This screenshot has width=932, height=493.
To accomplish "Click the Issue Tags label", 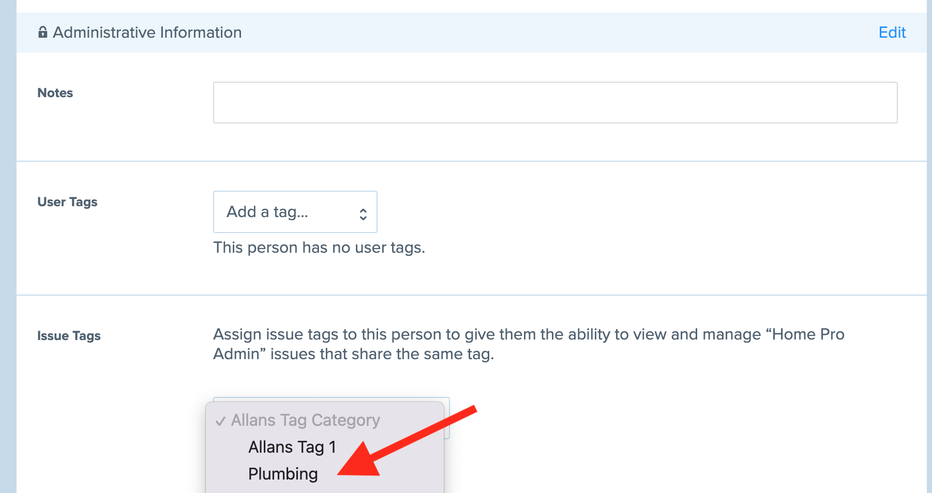I will [x=69, y=336].
